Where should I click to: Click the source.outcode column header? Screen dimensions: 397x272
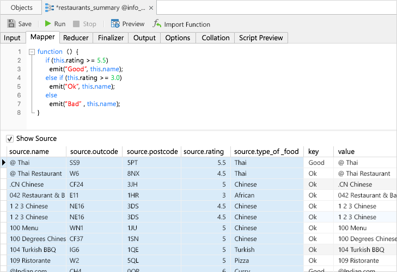[x=94, y=152]
